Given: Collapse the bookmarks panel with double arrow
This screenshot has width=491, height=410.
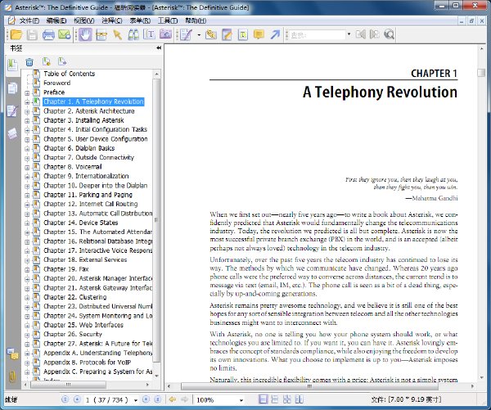Looking at the screenshot, I should [x=159, y=48].
